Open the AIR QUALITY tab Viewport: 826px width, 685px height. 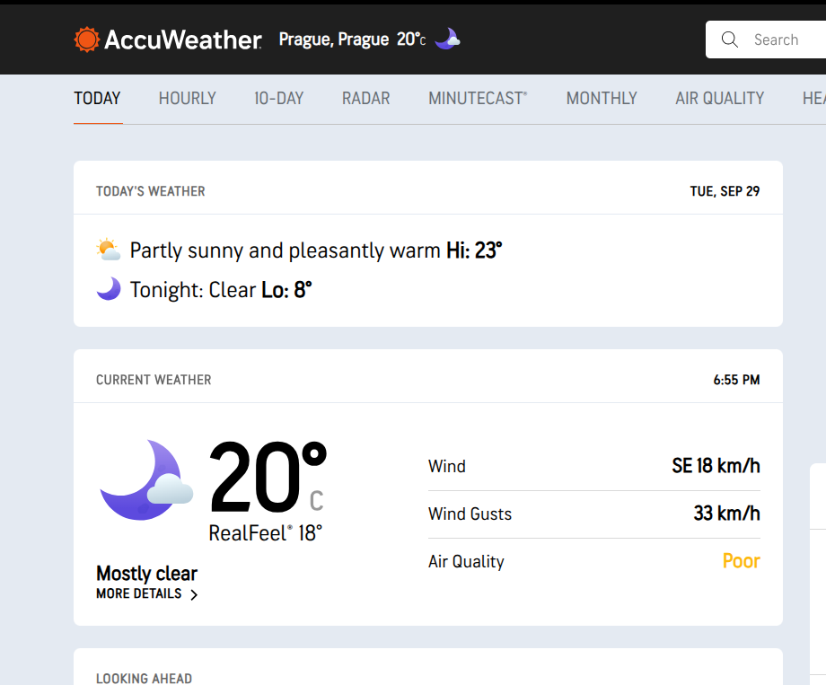[x=719, y=99]
